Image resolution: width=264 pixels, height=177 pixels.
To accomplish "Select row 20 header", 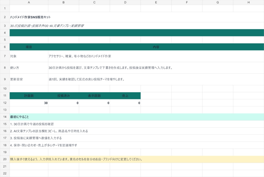I will tap(5, 159).
